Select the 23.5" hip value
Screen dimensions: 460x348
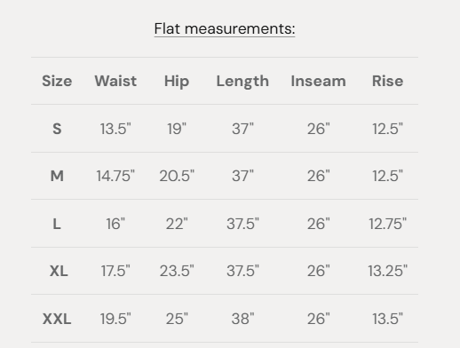click(177, 271)
